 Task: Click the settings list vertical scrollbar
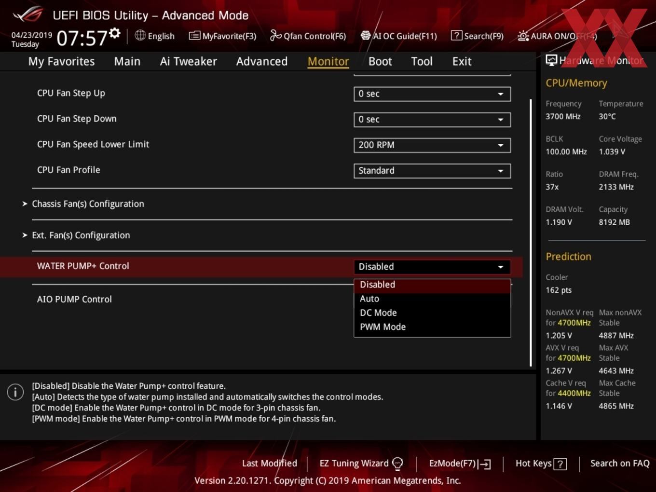tap(531, 232)
